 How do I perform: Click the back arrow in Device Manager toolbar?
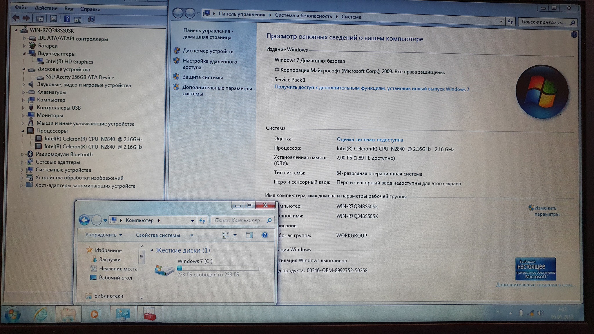click(x=16, y=18)
